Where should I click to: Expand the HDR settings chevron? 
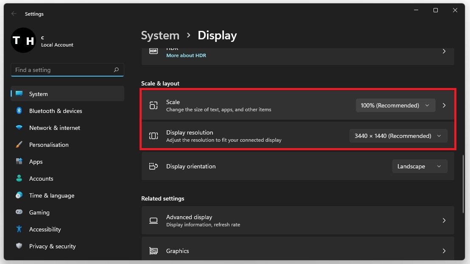(444, 51)
